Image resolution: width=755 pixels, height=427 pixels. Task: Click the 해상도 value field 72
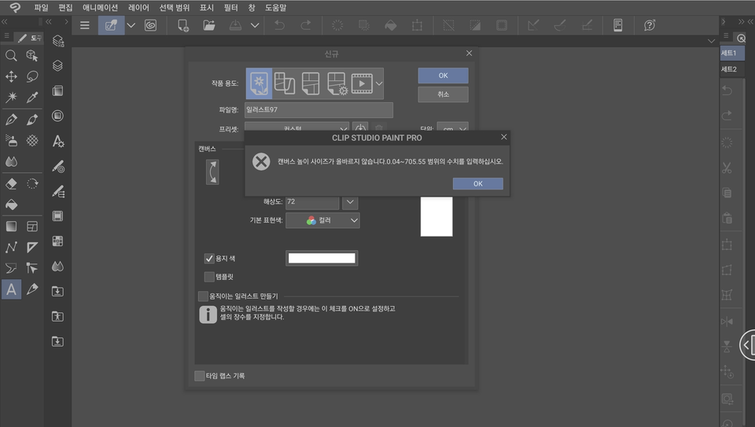tap(312, 202)
